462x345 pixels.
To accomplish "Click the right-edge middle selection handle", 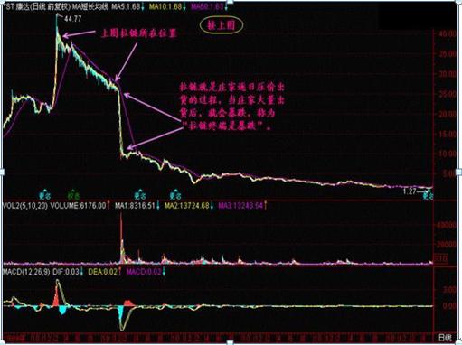I will click(x=459, y=172).
